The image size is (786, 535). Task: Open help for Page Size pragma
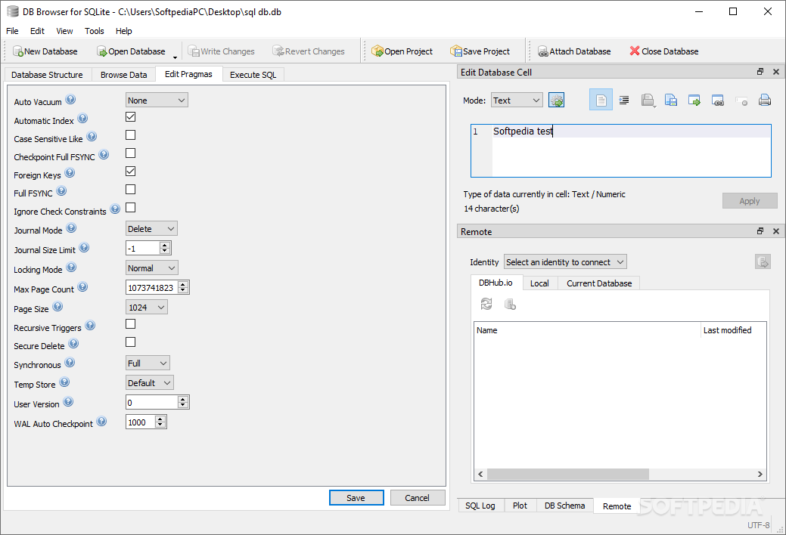(x=57, y=307)
